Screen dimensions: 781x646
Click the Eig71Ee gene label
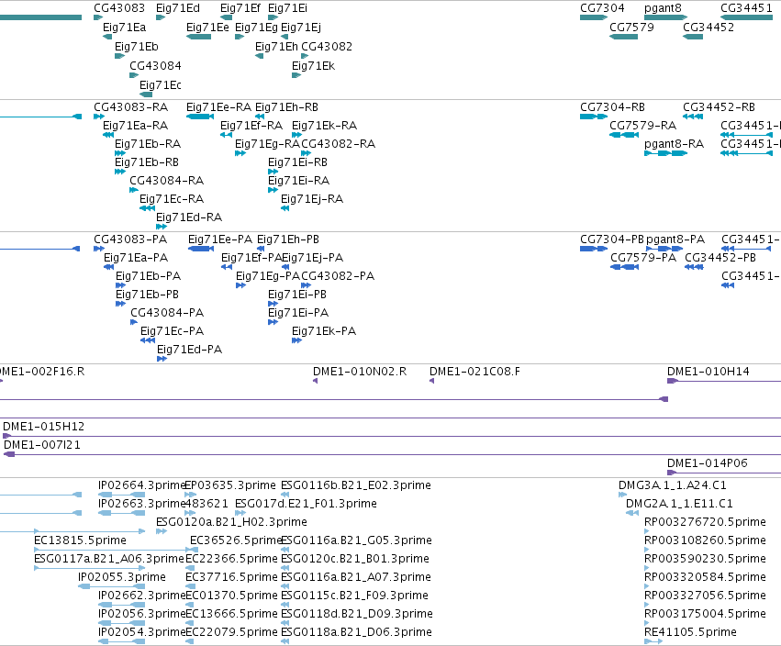click(207, 28)
